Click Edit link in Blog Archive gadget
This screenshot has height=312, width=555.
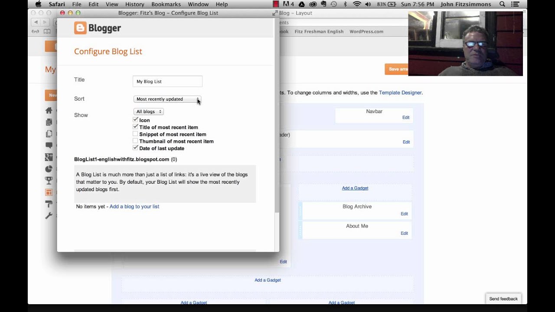[404, 214]
